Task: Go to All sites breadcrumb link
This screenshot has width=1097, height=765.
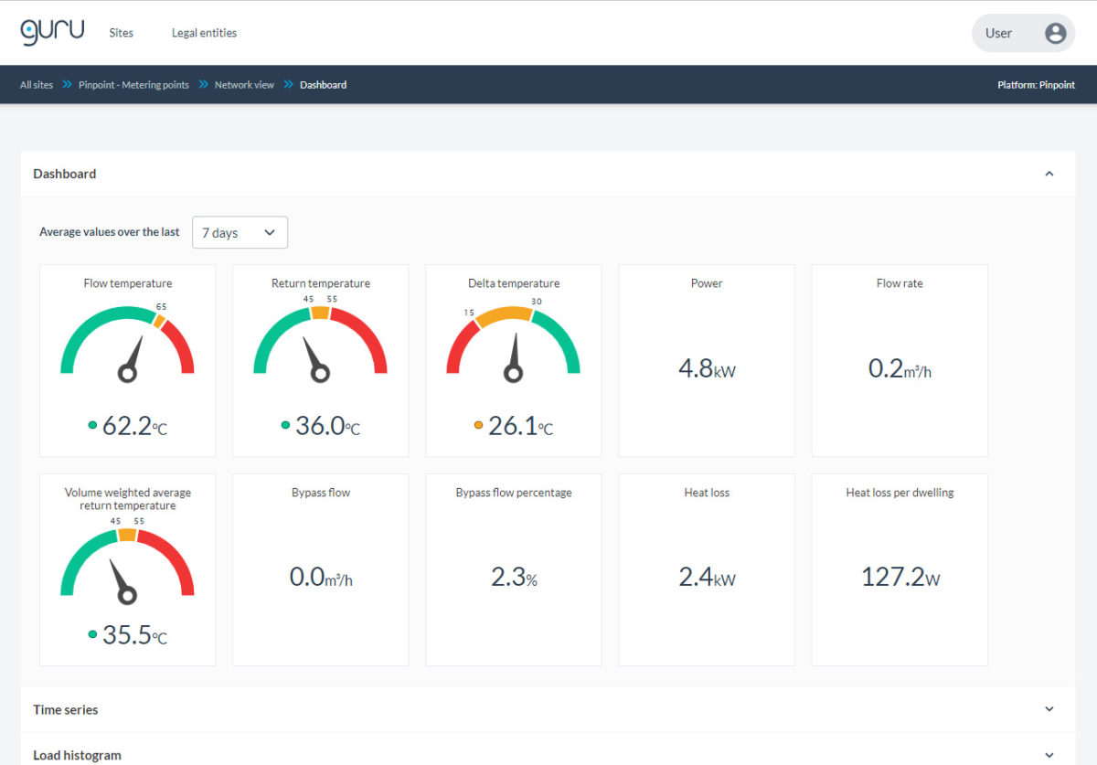Action: pyautogui.click(x=37, y=85)
